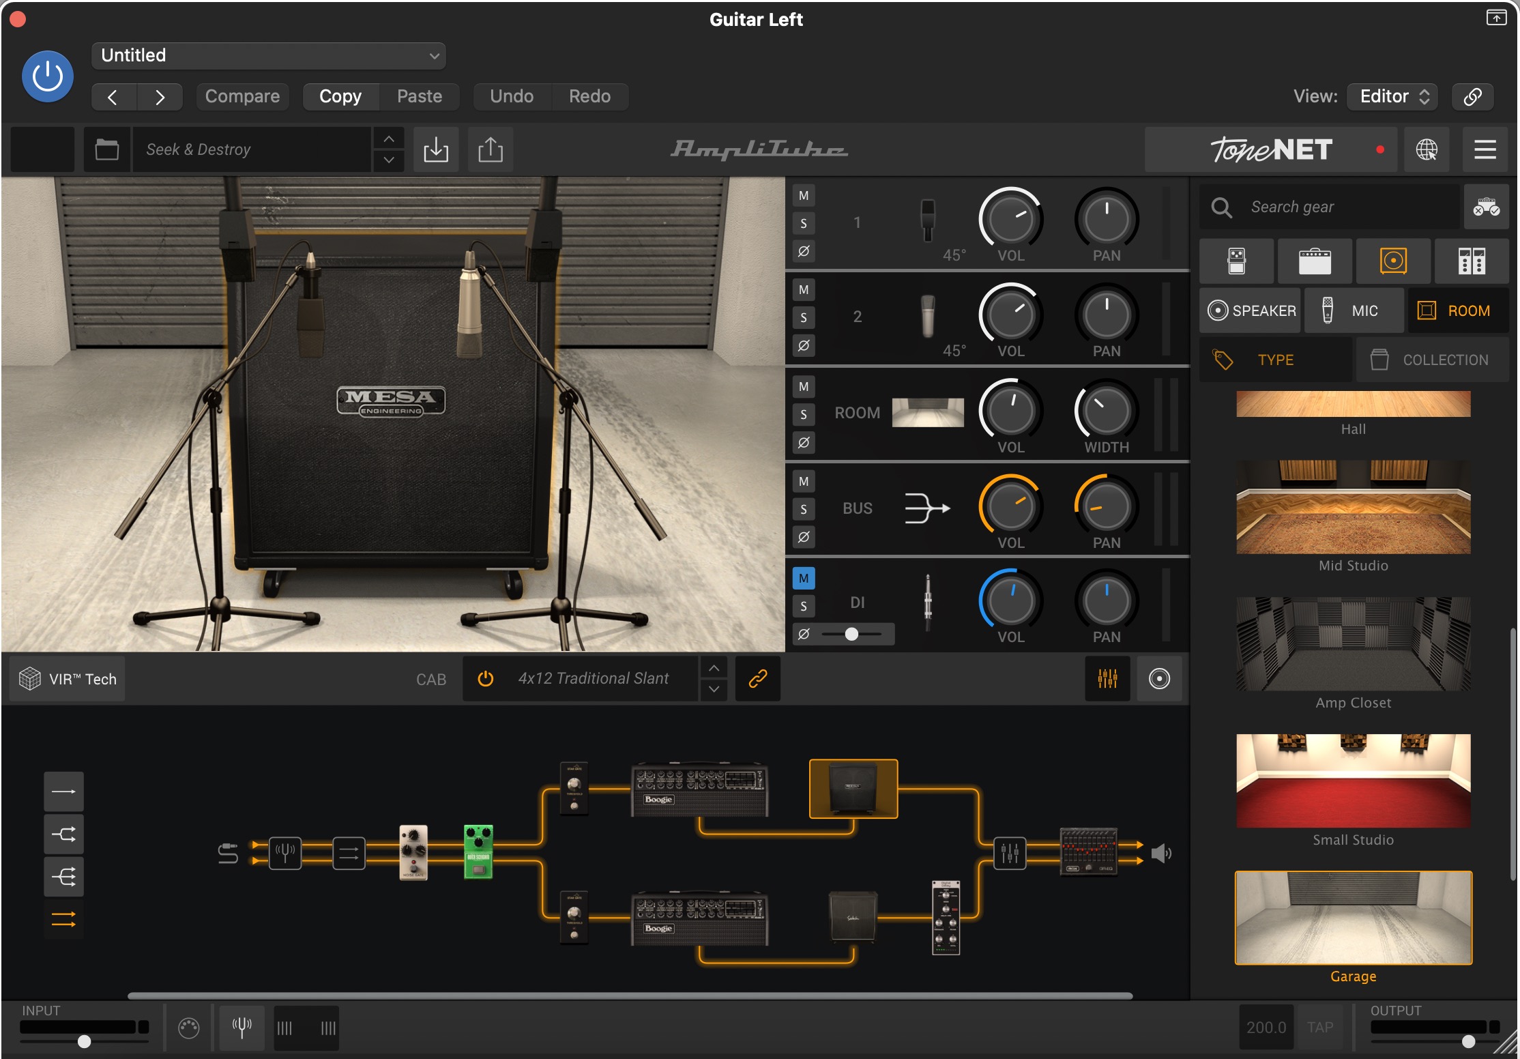Toggle the plugin power bypass button
Screen dimensions: 1520x1059
(48, 76)
